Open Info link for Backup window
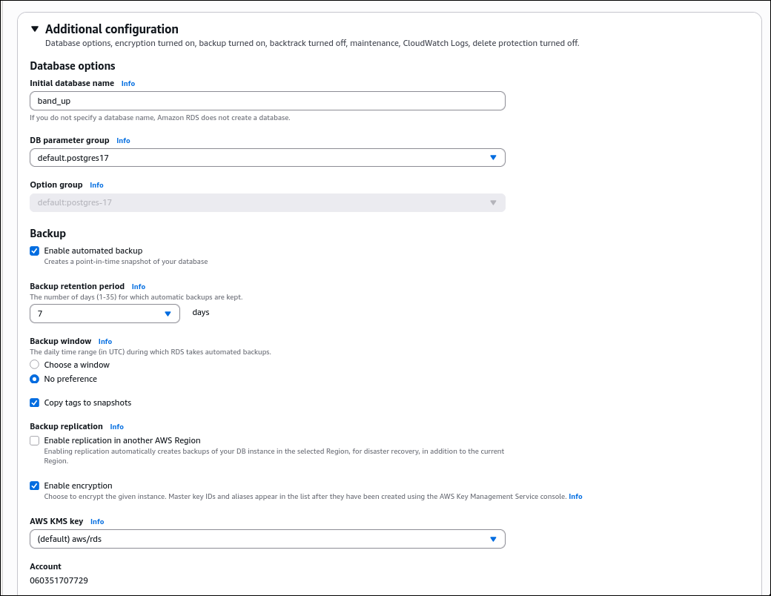 click(105, 342)
